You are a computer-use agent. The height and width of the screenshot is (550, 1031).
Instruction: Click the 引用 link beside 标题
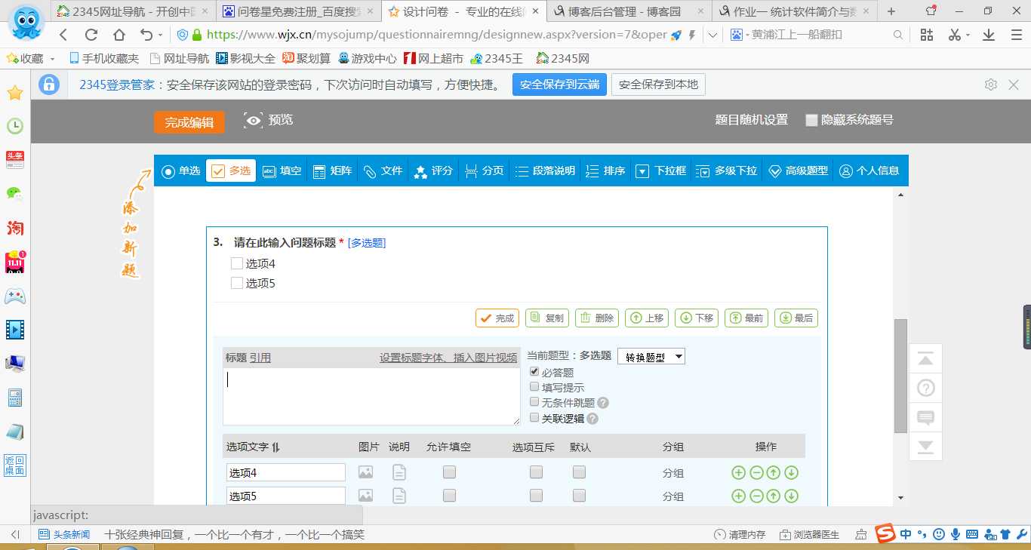[260, 358]
